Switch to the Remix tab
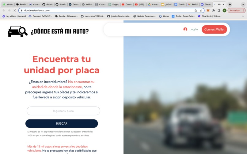The image size is (247, 154). coord(21,4)
